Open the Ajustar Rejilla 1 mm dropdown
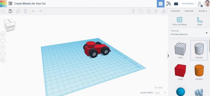This screenshot has height=96, width=210. point(160,93)
